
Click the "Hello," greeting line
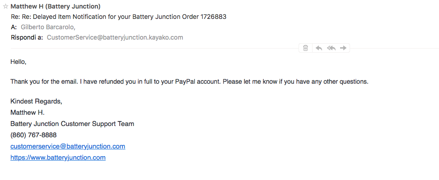click(19, 62)
